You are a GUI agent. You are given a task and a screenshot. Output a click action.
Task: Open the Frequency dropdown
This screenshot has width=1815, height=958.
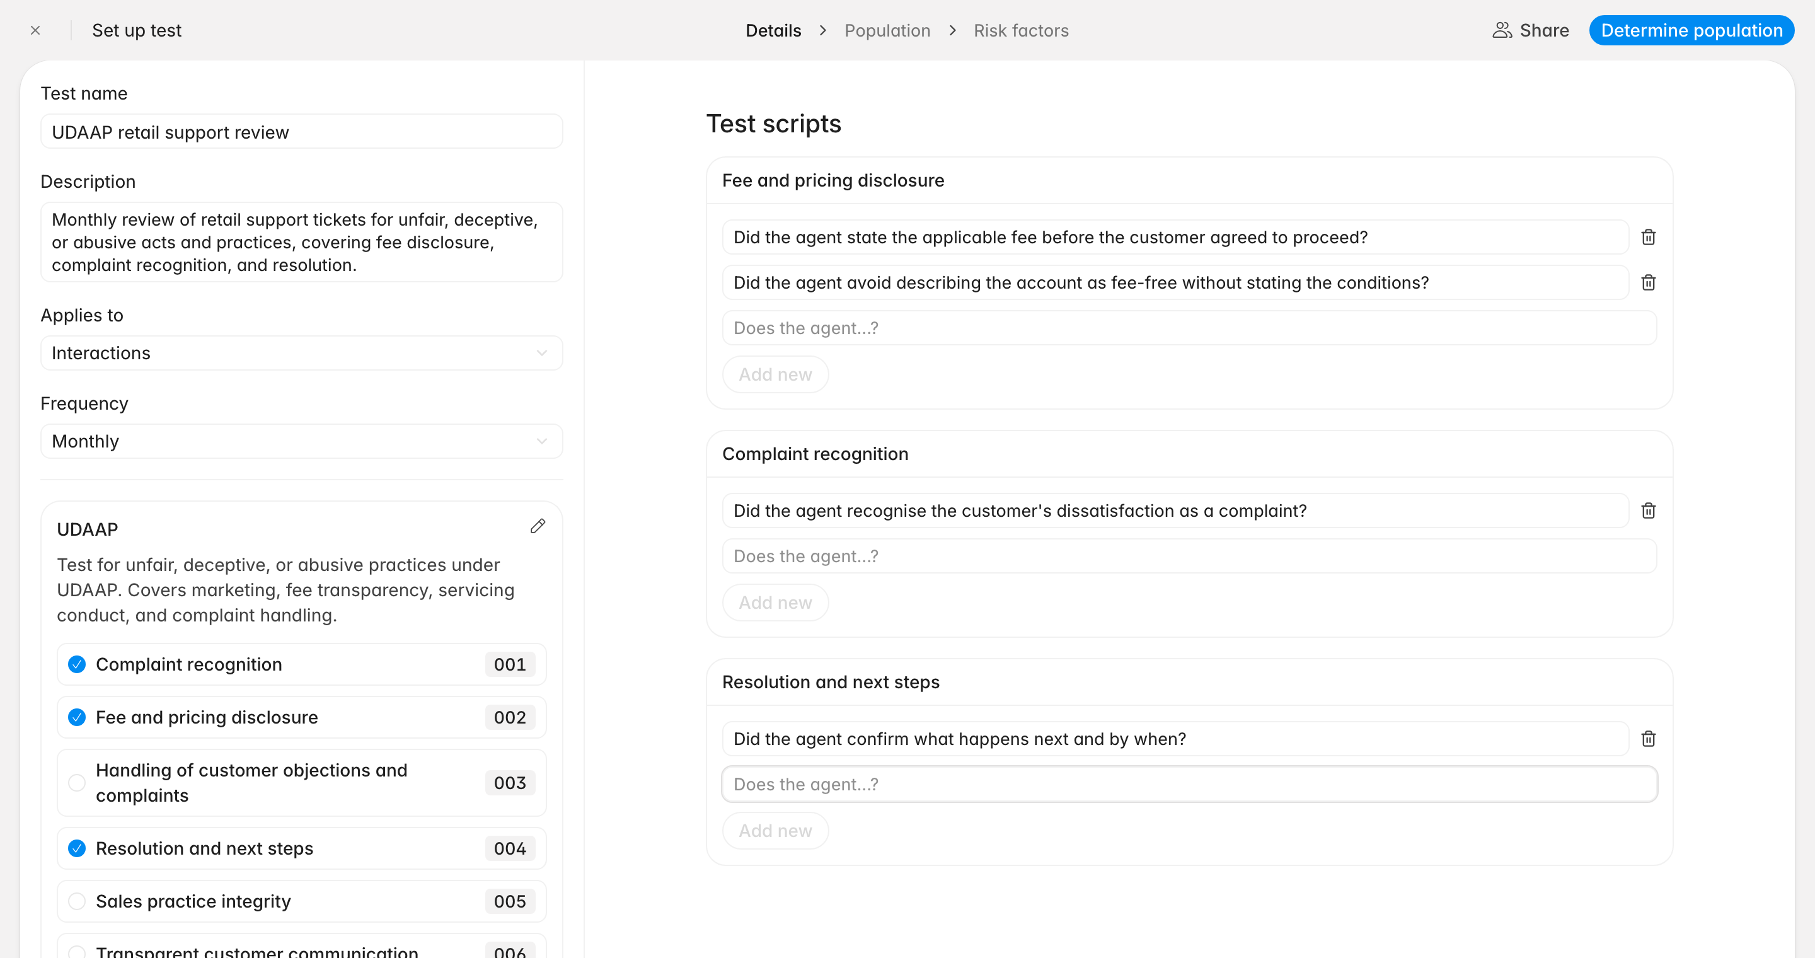click(x=302, y=441)
